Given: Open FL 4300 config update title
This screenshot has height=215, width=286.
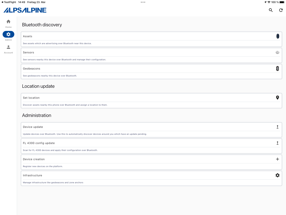Looking at the screenshot, I should pos(39,143).
